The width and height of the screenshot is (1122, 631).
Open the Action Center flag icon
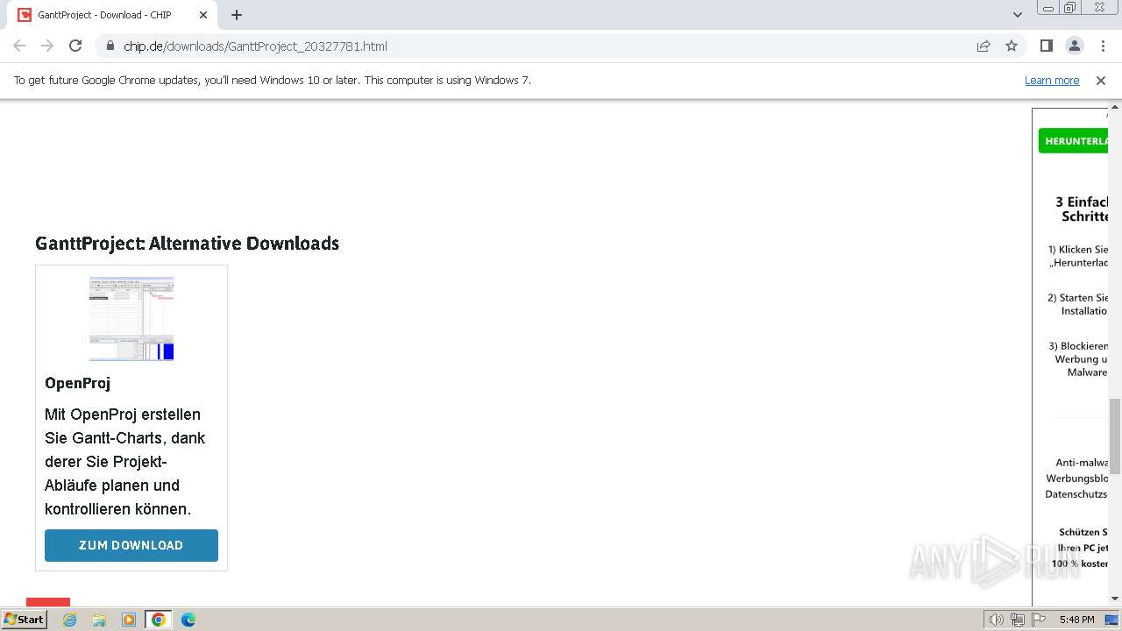click(x=1039, y=620)
